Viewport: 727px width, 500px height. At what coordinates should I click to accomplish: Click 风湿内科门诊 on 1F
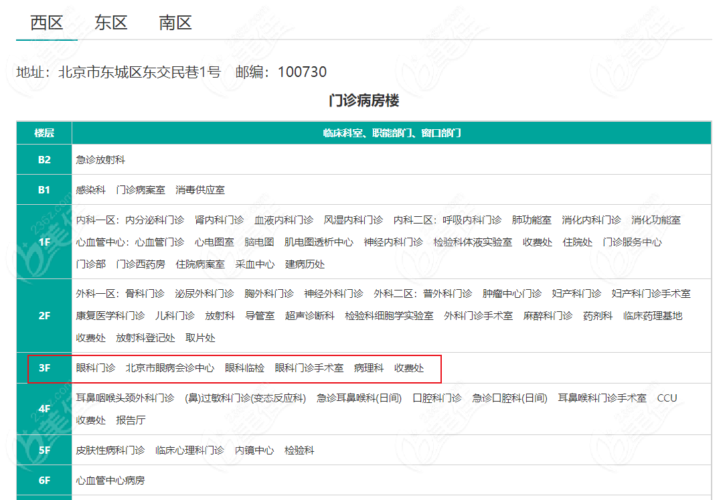pos(353,220)
